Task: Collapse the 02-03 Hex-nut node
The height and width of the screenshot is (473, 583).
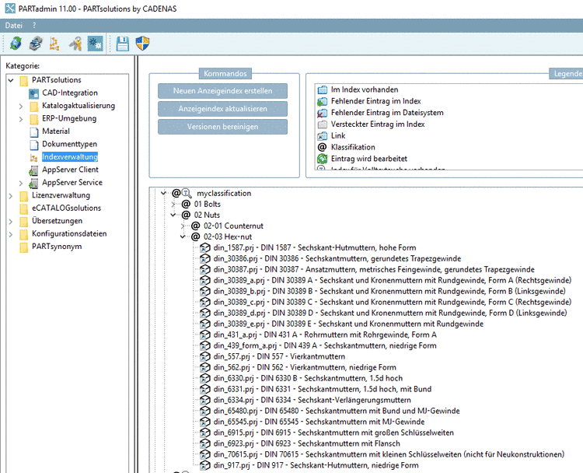Action: click(183, 236)
